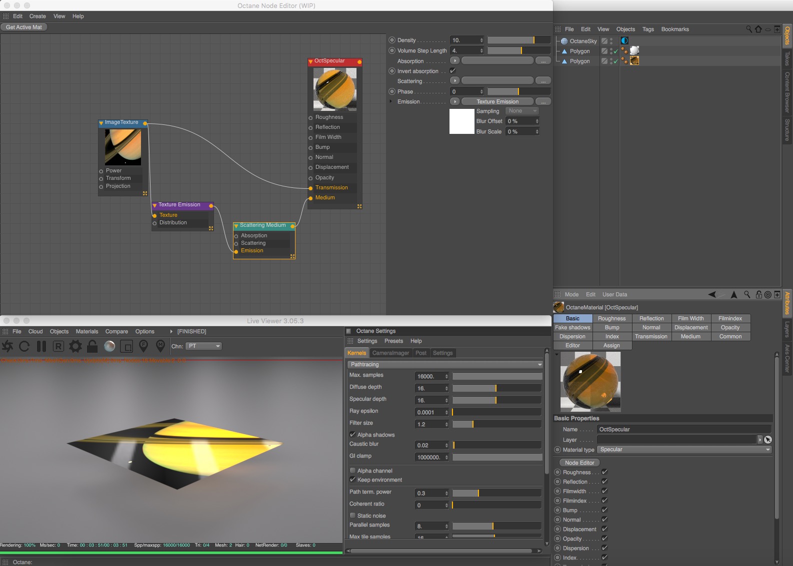793x566 pixels.
Task: Select the white material tag on first Polygon
Action: 634,50
